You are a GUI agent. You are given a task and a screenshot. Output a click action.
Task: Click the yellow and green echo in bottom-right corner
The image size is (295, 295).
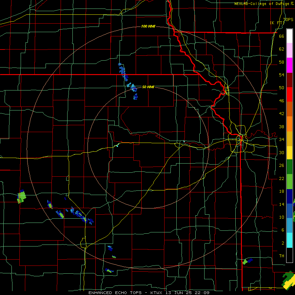tap(289, 281)
